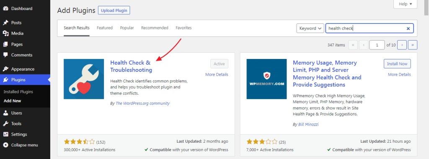Image resolution: width=429 pixels, height=159 pixels.
Task: Switch to the Popular tab
Action: [127, 28]
